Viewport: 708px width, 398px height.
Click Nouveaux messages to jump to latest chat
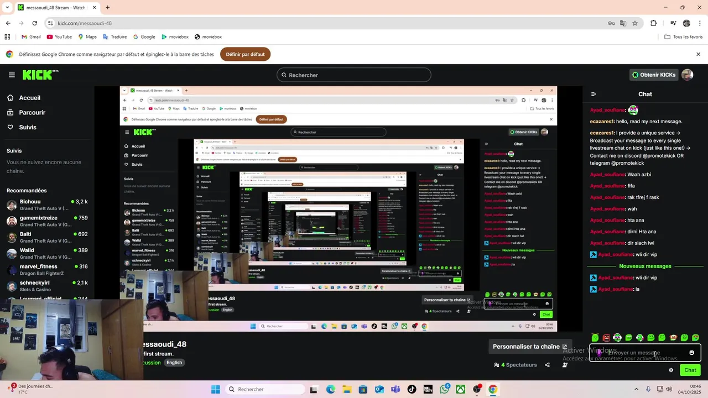pos(645,266)
